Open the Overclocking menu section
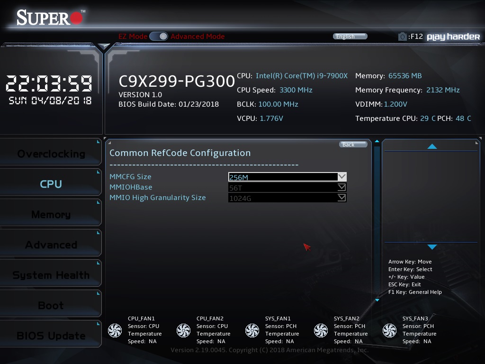Viewport: 485px width, 364px height. point(51,154)
